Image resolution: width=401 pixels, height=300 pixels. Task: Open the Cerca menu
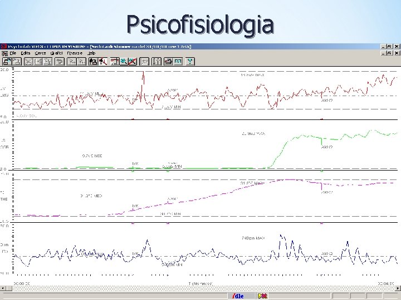tap(40, 53)
